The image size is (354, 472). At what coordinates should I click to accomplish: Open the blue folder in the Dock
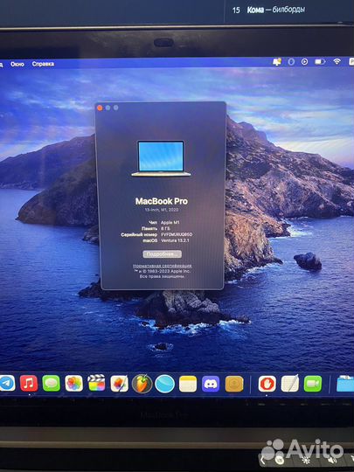point(345,384)
